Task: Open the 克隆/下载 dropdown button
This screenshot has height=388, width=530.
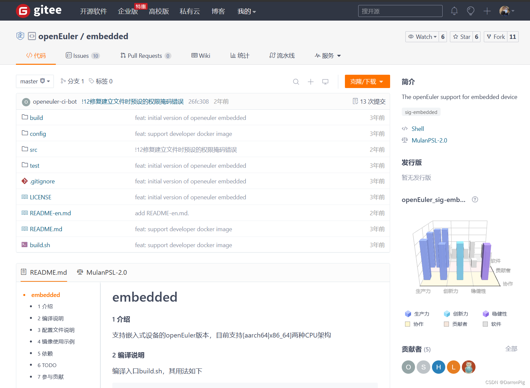Action: [367, 81]
